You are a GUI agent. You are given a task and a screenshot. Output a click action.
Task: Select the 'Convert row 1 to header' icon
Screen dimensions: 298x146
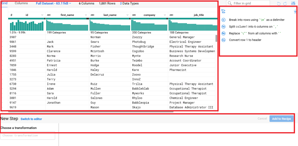click(x=223, y=40)
